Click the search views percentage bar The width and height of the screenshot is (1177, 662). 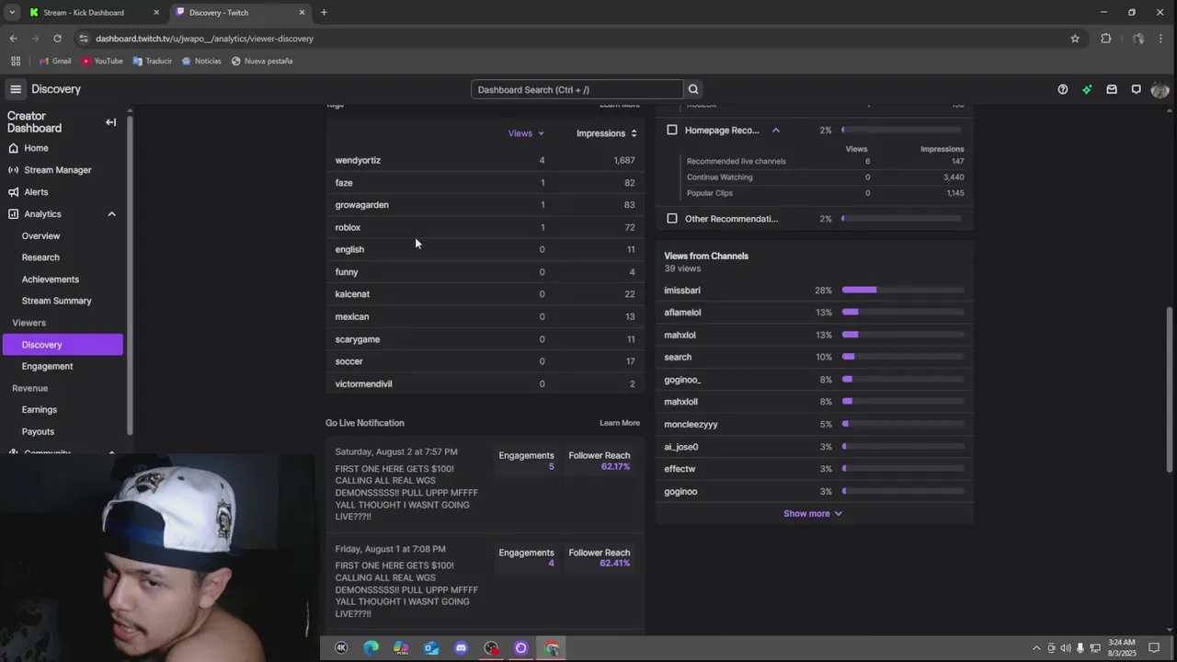[903, 358]
